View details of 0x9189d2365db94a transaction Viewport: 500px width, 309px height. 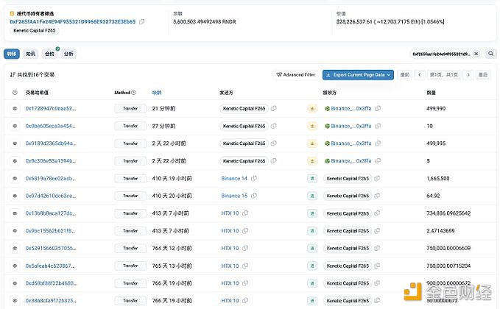[15, 143]
